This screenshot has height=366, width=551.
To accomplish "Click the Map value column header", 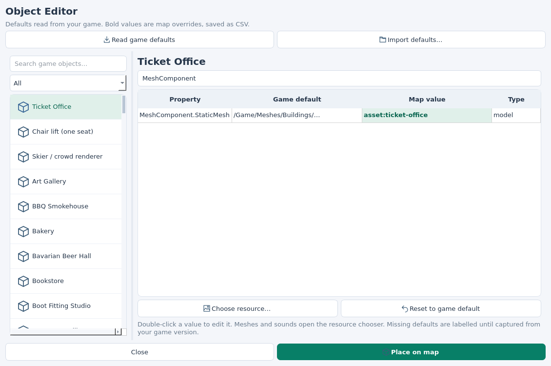I will point(427,99).
